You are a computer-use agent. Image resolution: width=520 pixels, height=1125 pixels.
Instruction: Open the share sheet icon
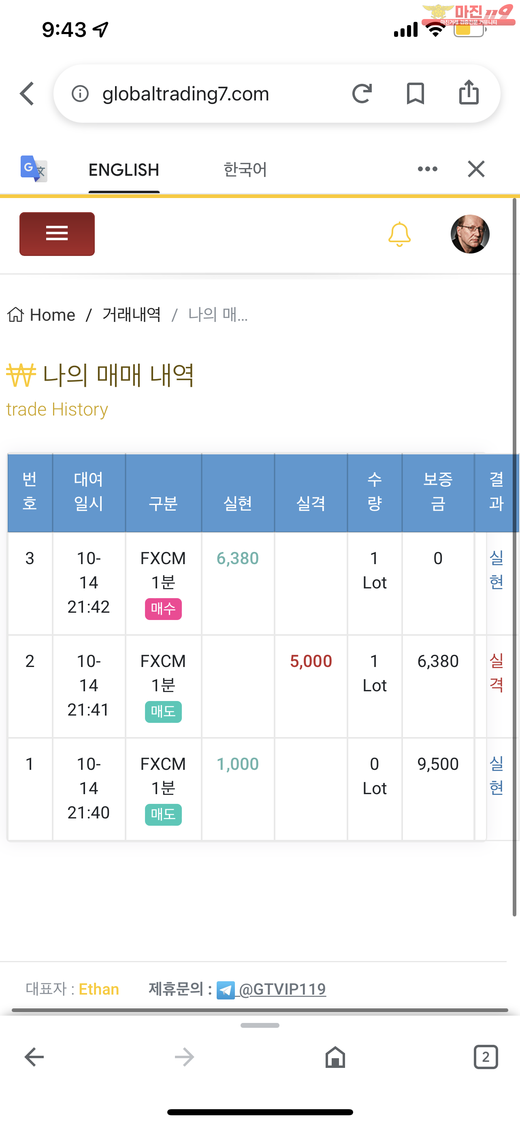coord(469,92)
